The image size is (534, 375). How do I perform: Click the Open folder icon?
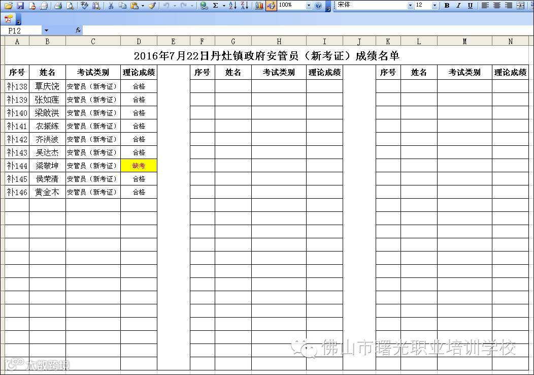pyautogui.click(x=9, y=6)
